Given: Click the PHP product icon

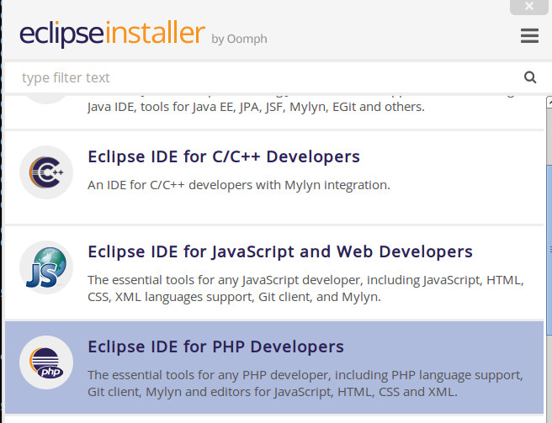Looking at the screenshot, I should pos(46,362).
